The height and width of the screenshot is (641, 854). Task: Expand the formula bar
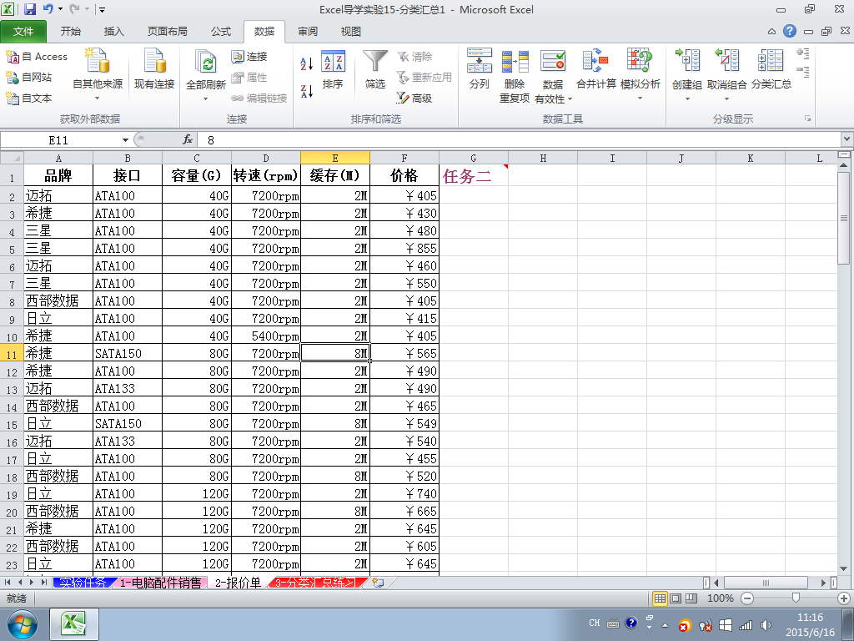[x=847, y=139]
